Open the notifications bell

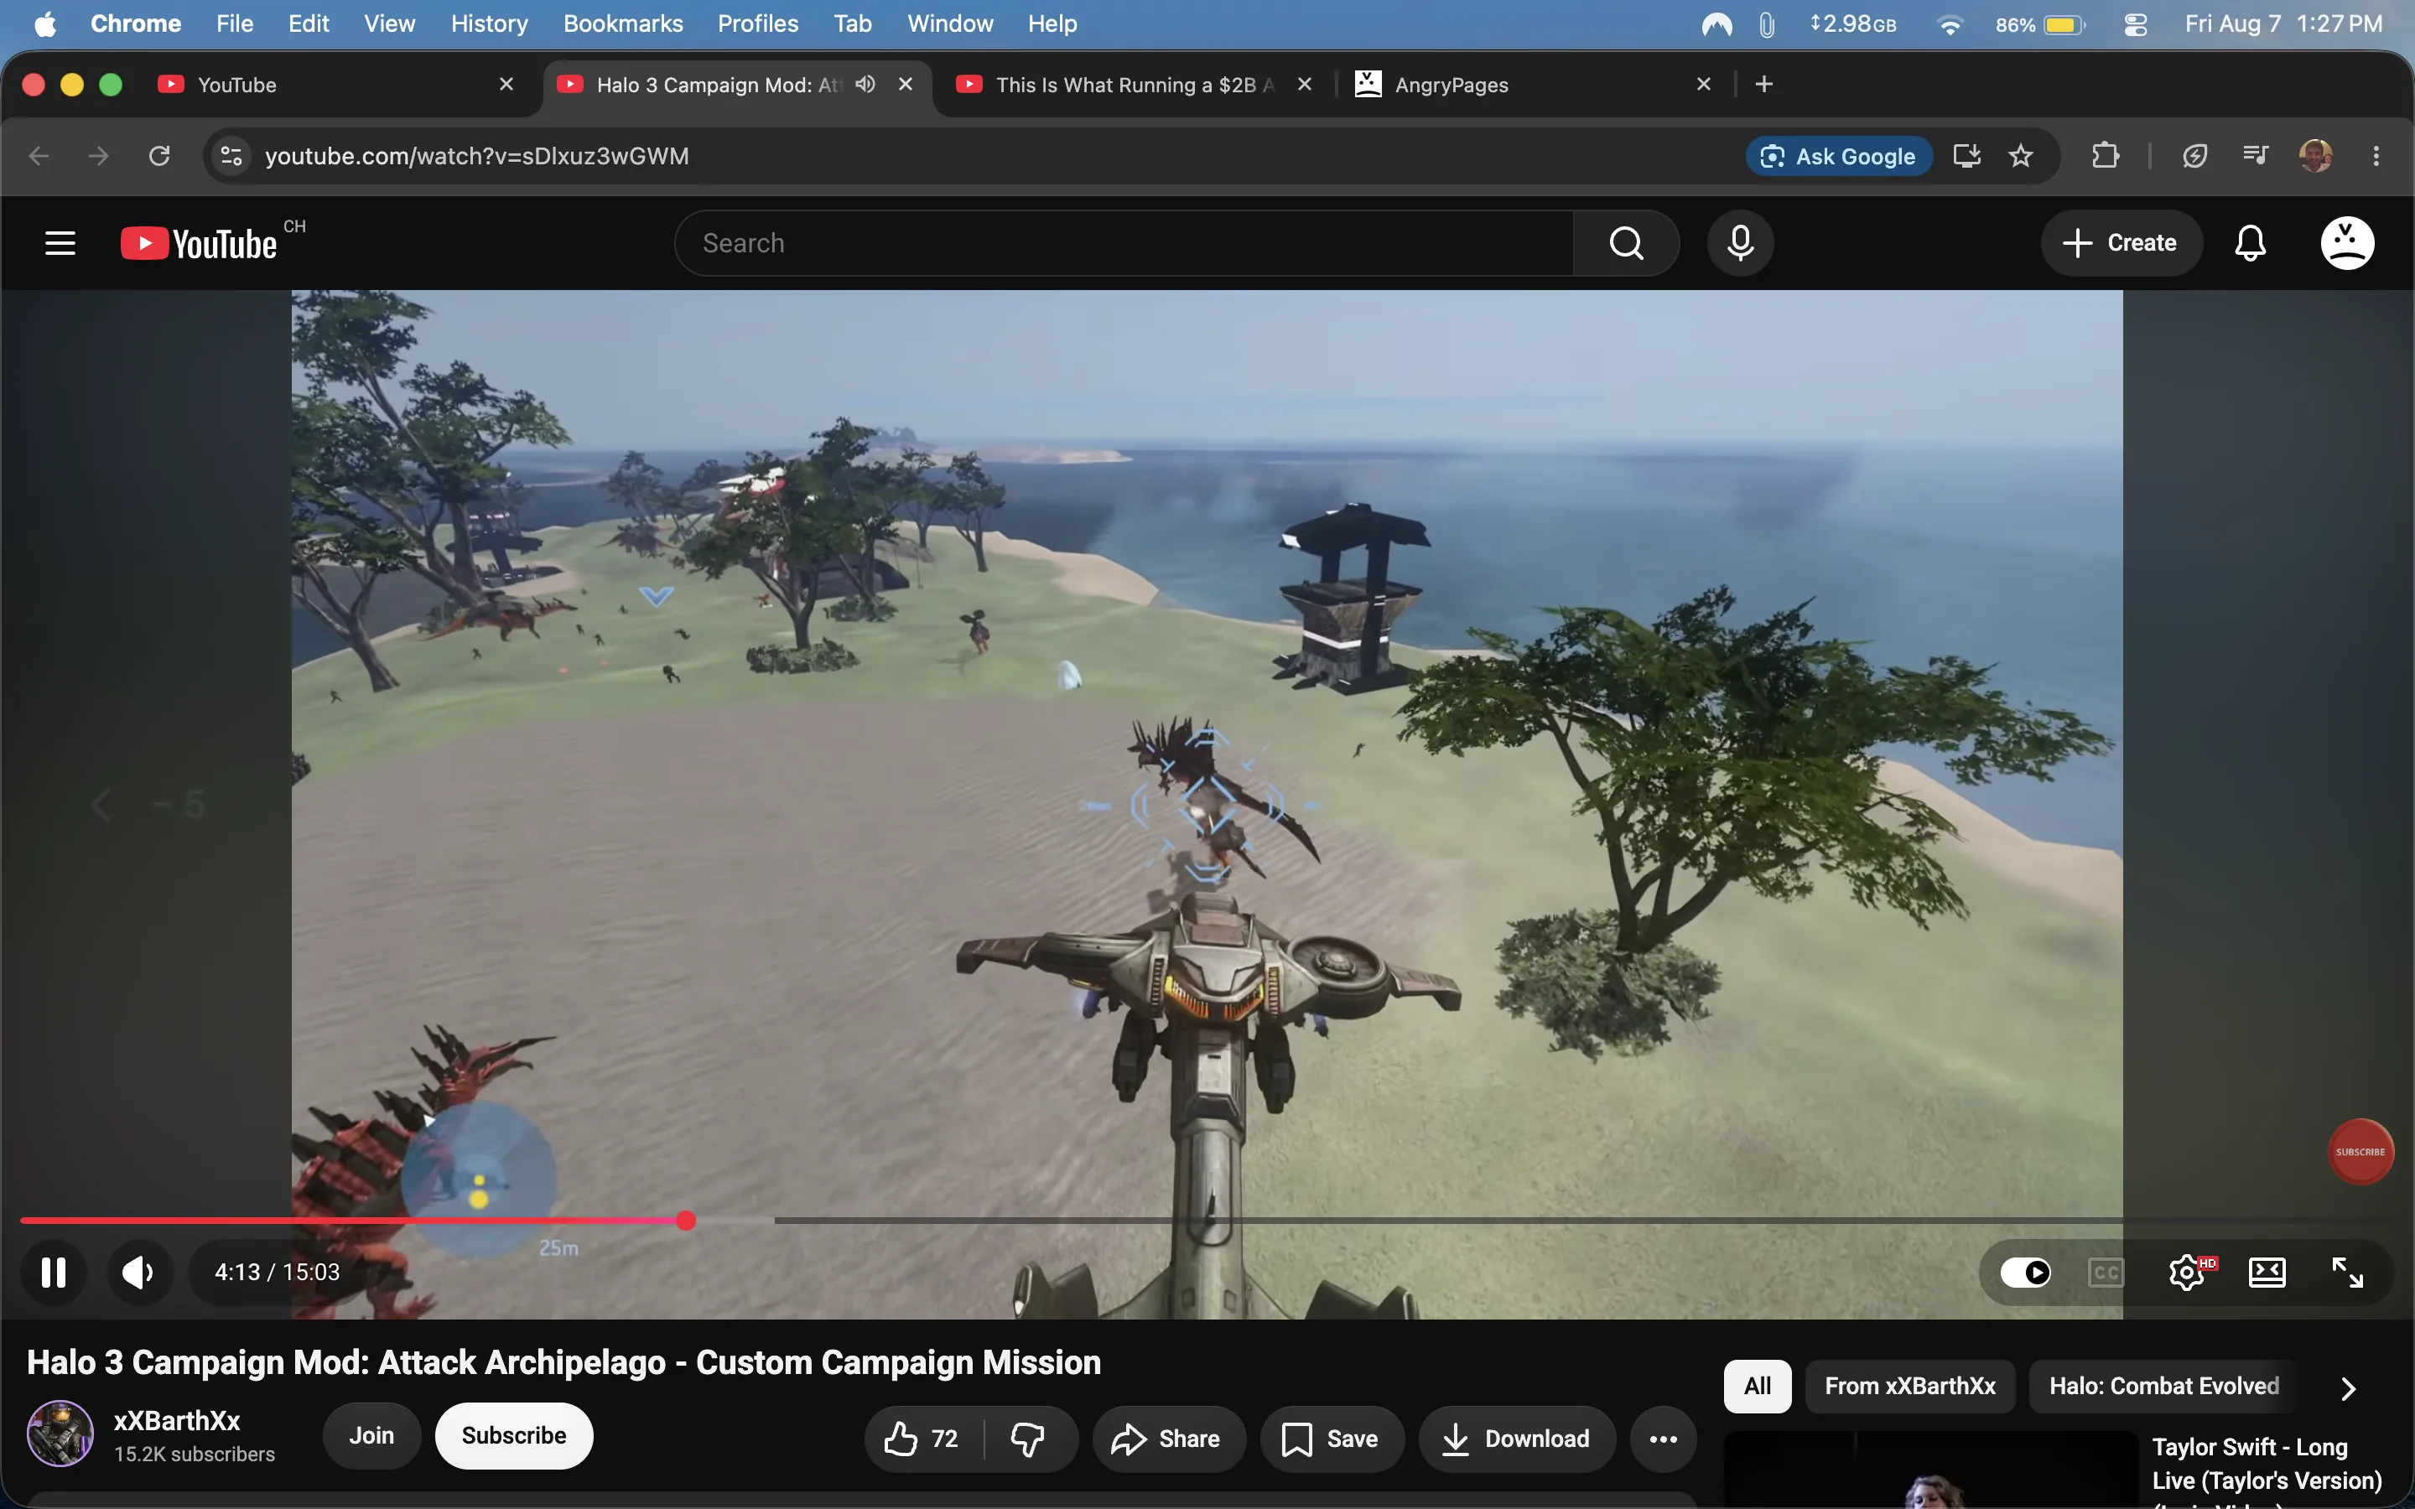2249,242
